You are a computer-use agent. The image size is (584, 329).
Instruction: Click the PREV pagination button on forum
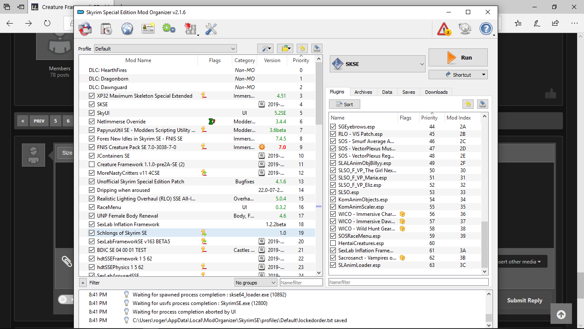click(x=39, y=121)
